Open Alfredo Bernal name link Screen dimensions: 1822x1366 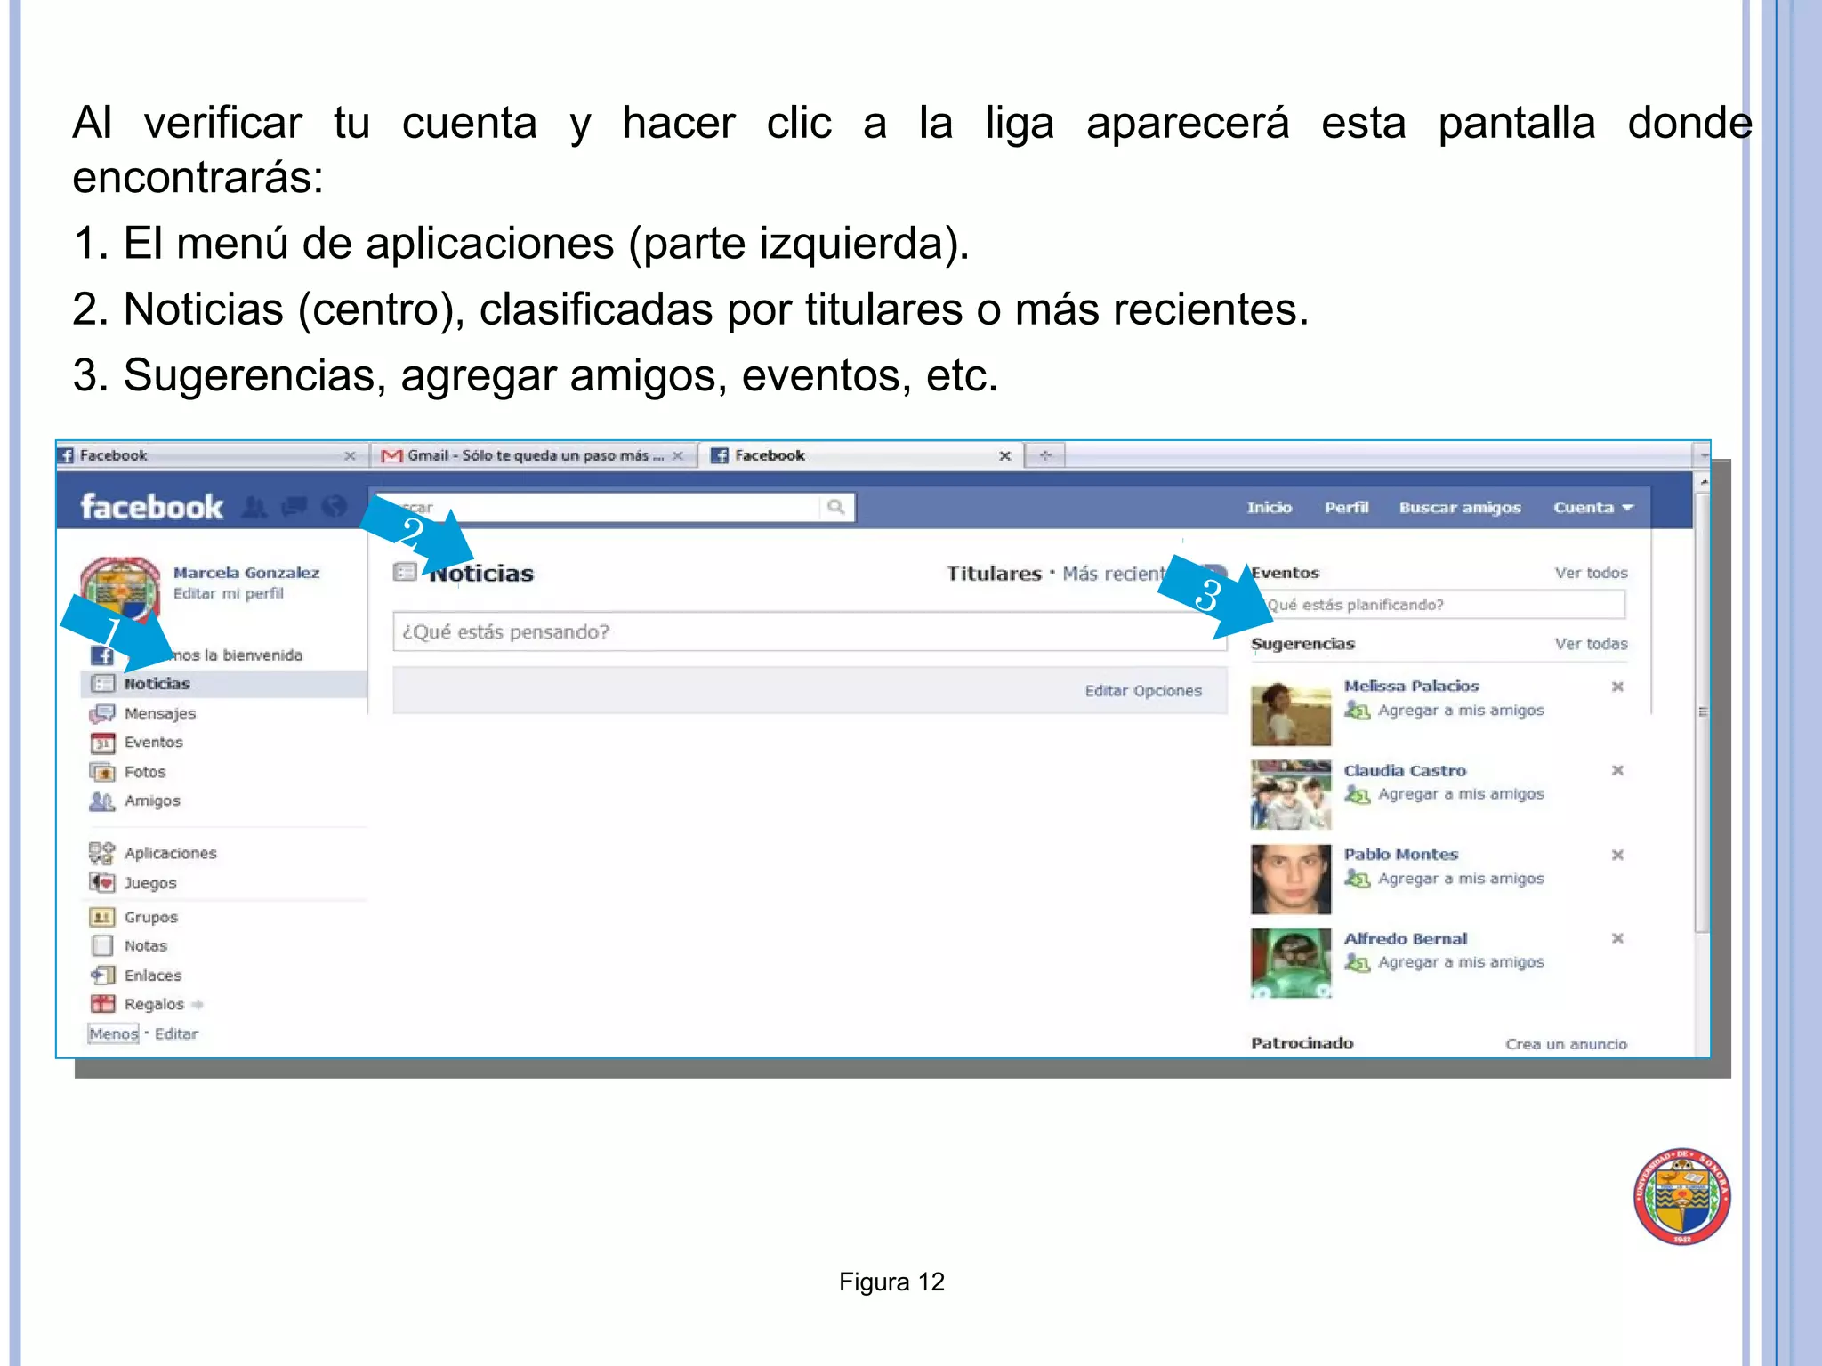click(1406, 939)
